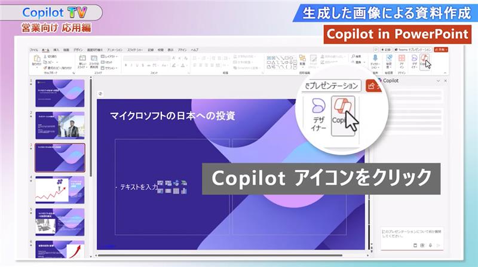The width and height of the screenshot is (478, 267).
Task: Click the slide thumbnail panel scrollbar
Action: [91, 127]
